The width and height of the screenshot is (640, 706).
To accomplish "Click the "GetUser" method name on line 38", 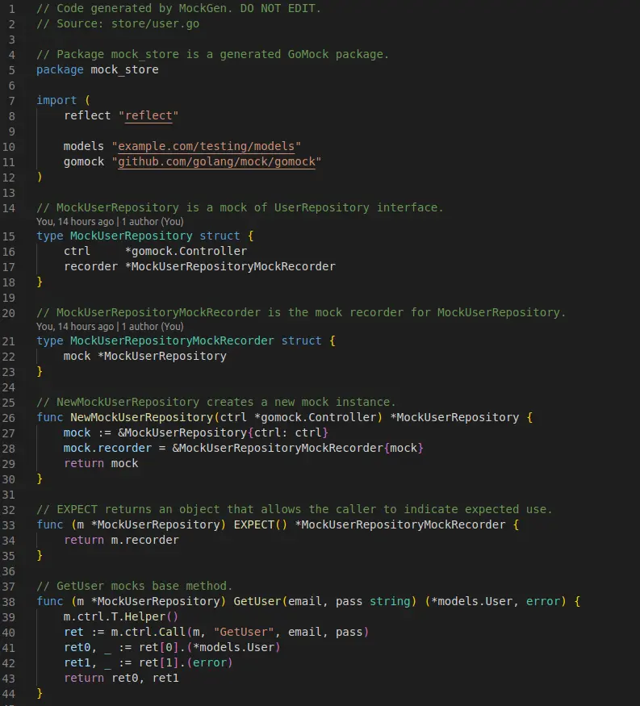I will [257, 601].
